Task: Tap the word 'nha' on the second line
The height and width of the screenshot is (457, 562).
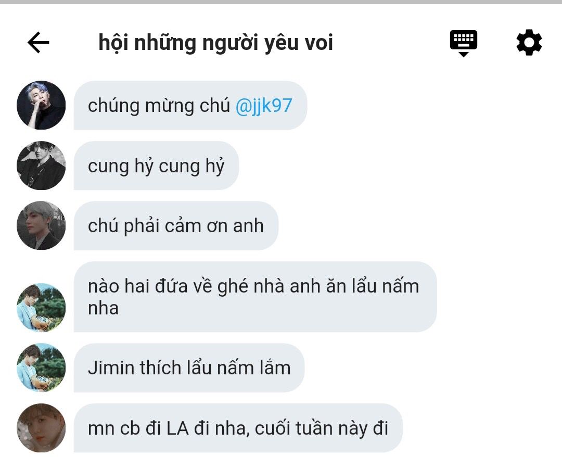Action: 103,308
